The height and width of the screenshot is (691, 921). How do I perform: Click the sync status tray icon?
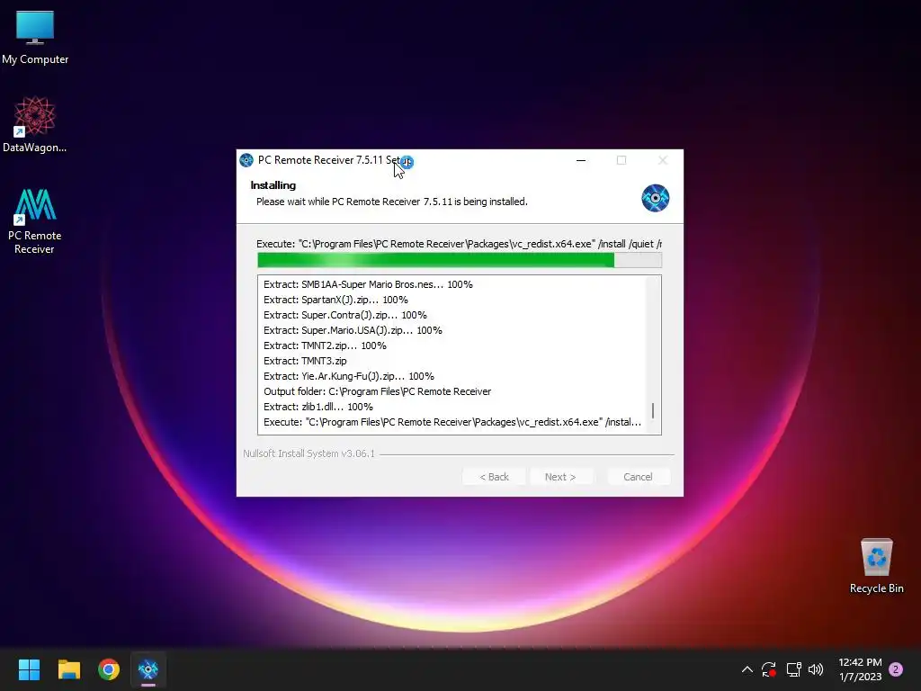coord(769,669)
